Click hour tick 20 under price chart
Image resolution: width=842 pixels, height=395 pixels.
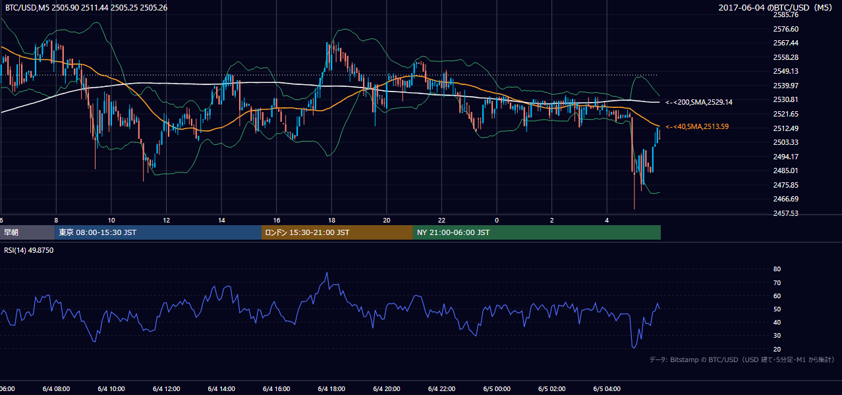387,220
